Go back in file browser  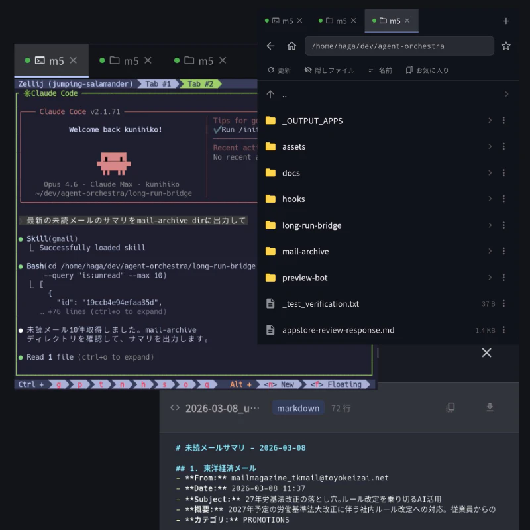coord(270,46)
